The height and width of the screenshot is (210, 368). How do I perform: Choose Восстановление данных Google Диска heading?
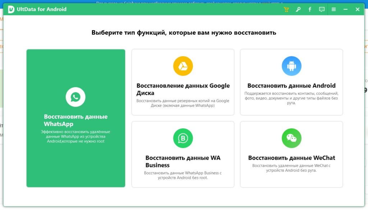183,89
